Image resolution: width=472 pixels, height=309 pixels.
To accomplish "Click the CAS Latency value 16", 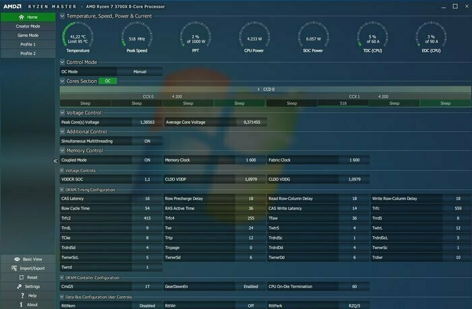I will [x=147, y=199].
